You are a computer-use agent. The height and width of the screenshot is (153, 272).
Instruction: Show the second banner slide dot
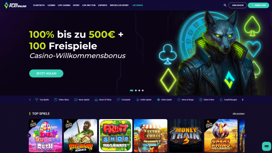point(136,90)
